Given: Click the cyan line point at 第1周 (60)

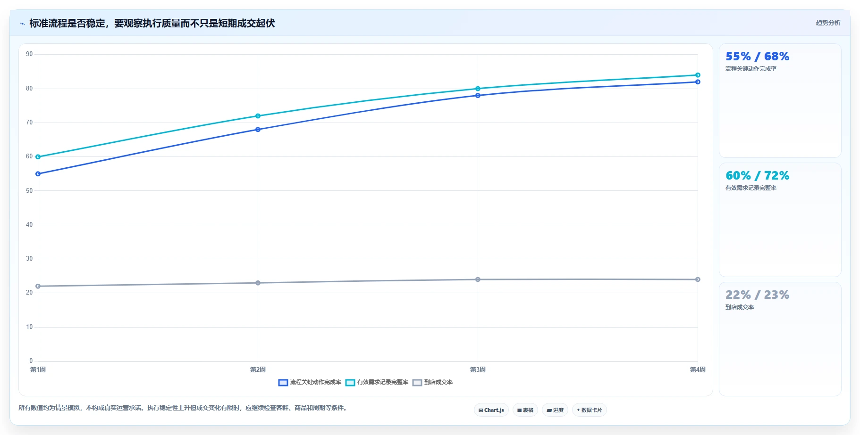Looking at the screenshot, I should pyautogui.click(x=38, y=157).
